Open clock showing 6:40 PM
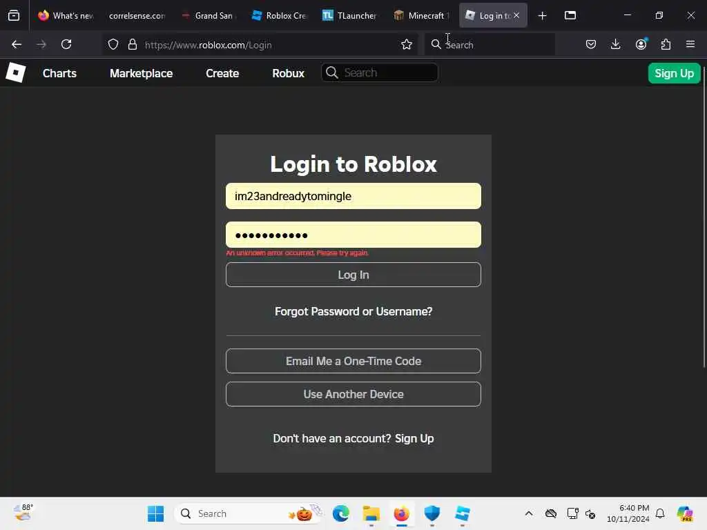The height and width of the screenshot is (530, 707). pyautogui.click(x=628, y=513)
